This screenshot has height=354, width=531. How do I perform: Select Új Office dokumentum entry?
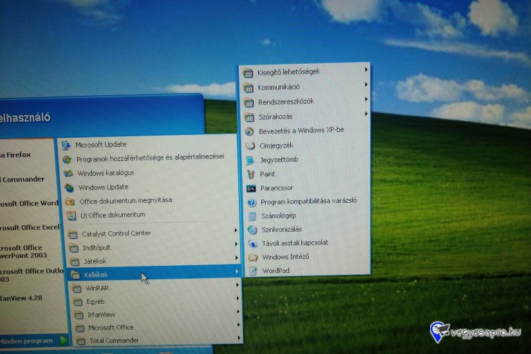(x=112, y=215)
